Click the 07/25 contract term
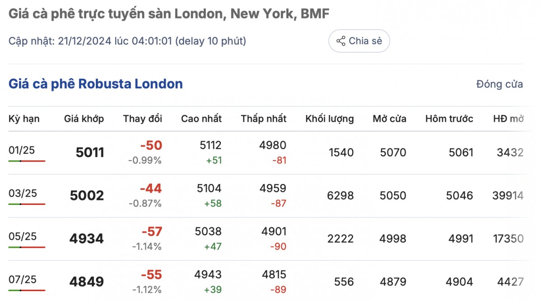Image resolution: width=542 pixels, height=301 pixels. pos(23,279)
